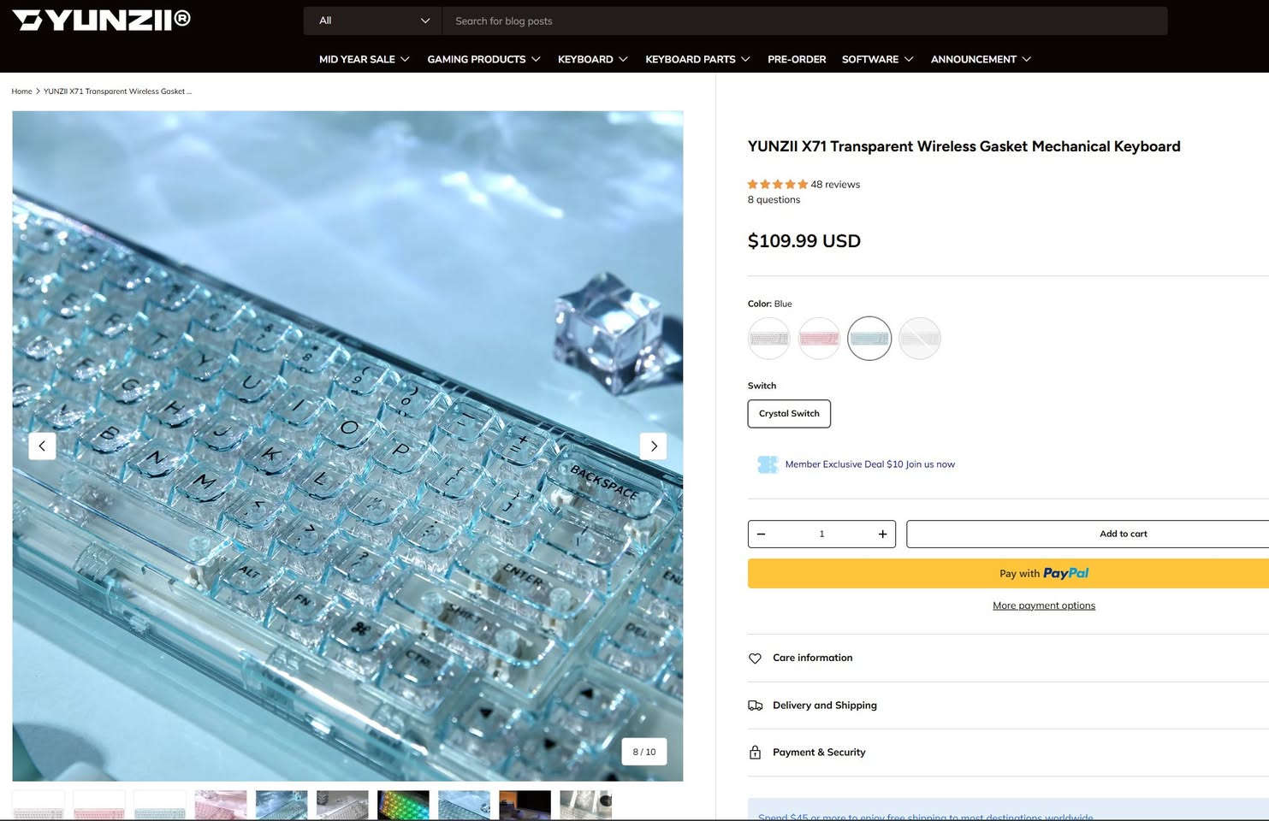The height and width of the screenshot is (821, 1269).
Task: Open More payment options link
Action: tap(1043, 605)
